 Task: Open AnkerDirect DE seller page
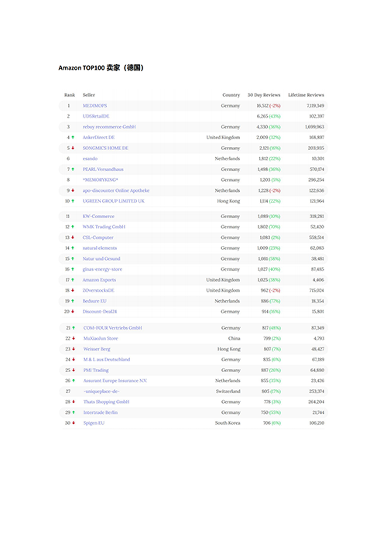point(98,138)
